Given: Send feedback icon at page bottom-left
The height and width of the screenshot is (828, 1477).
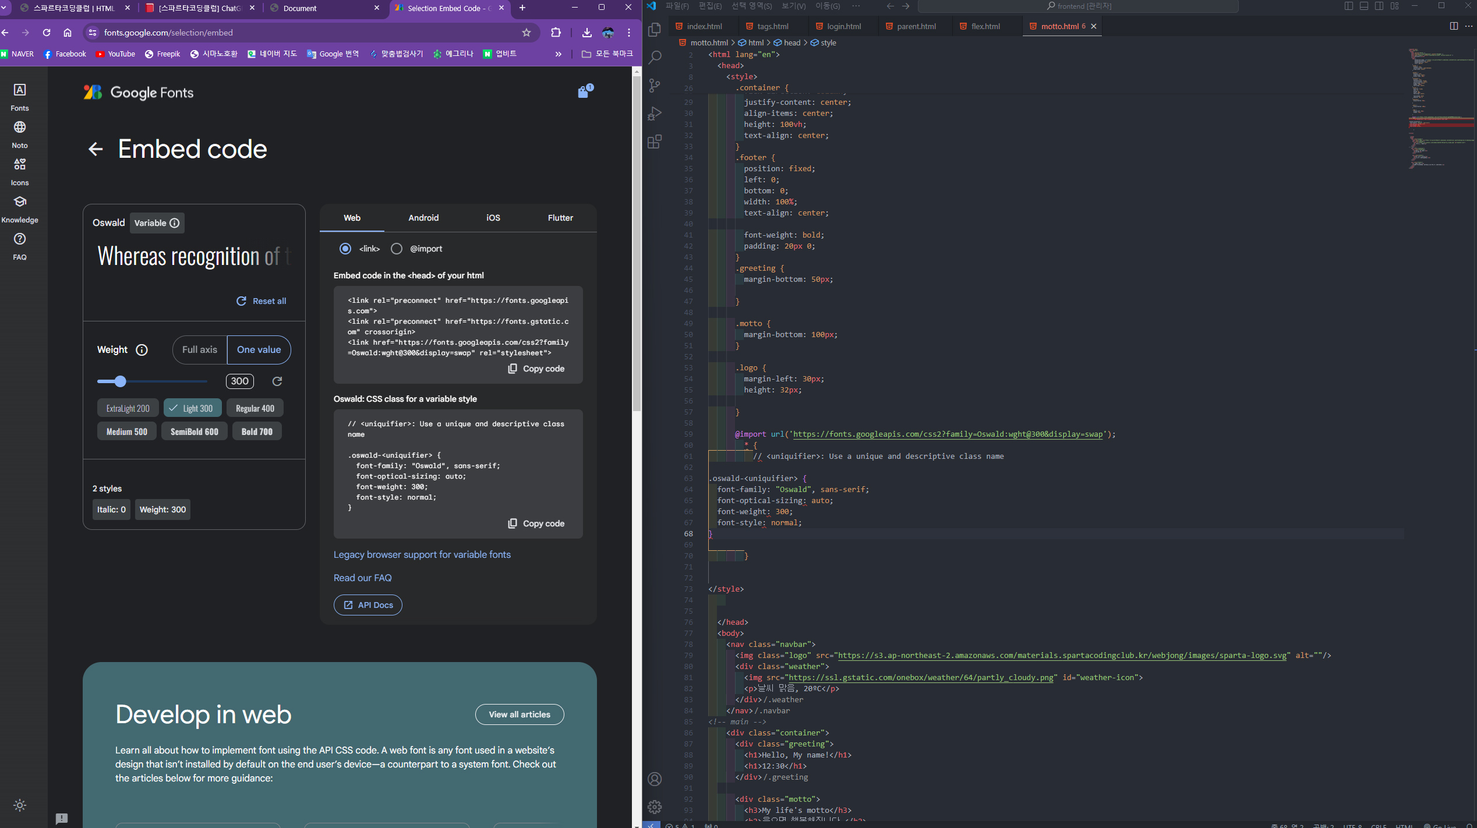Looking at the screenshot, I should click(62, 819).
